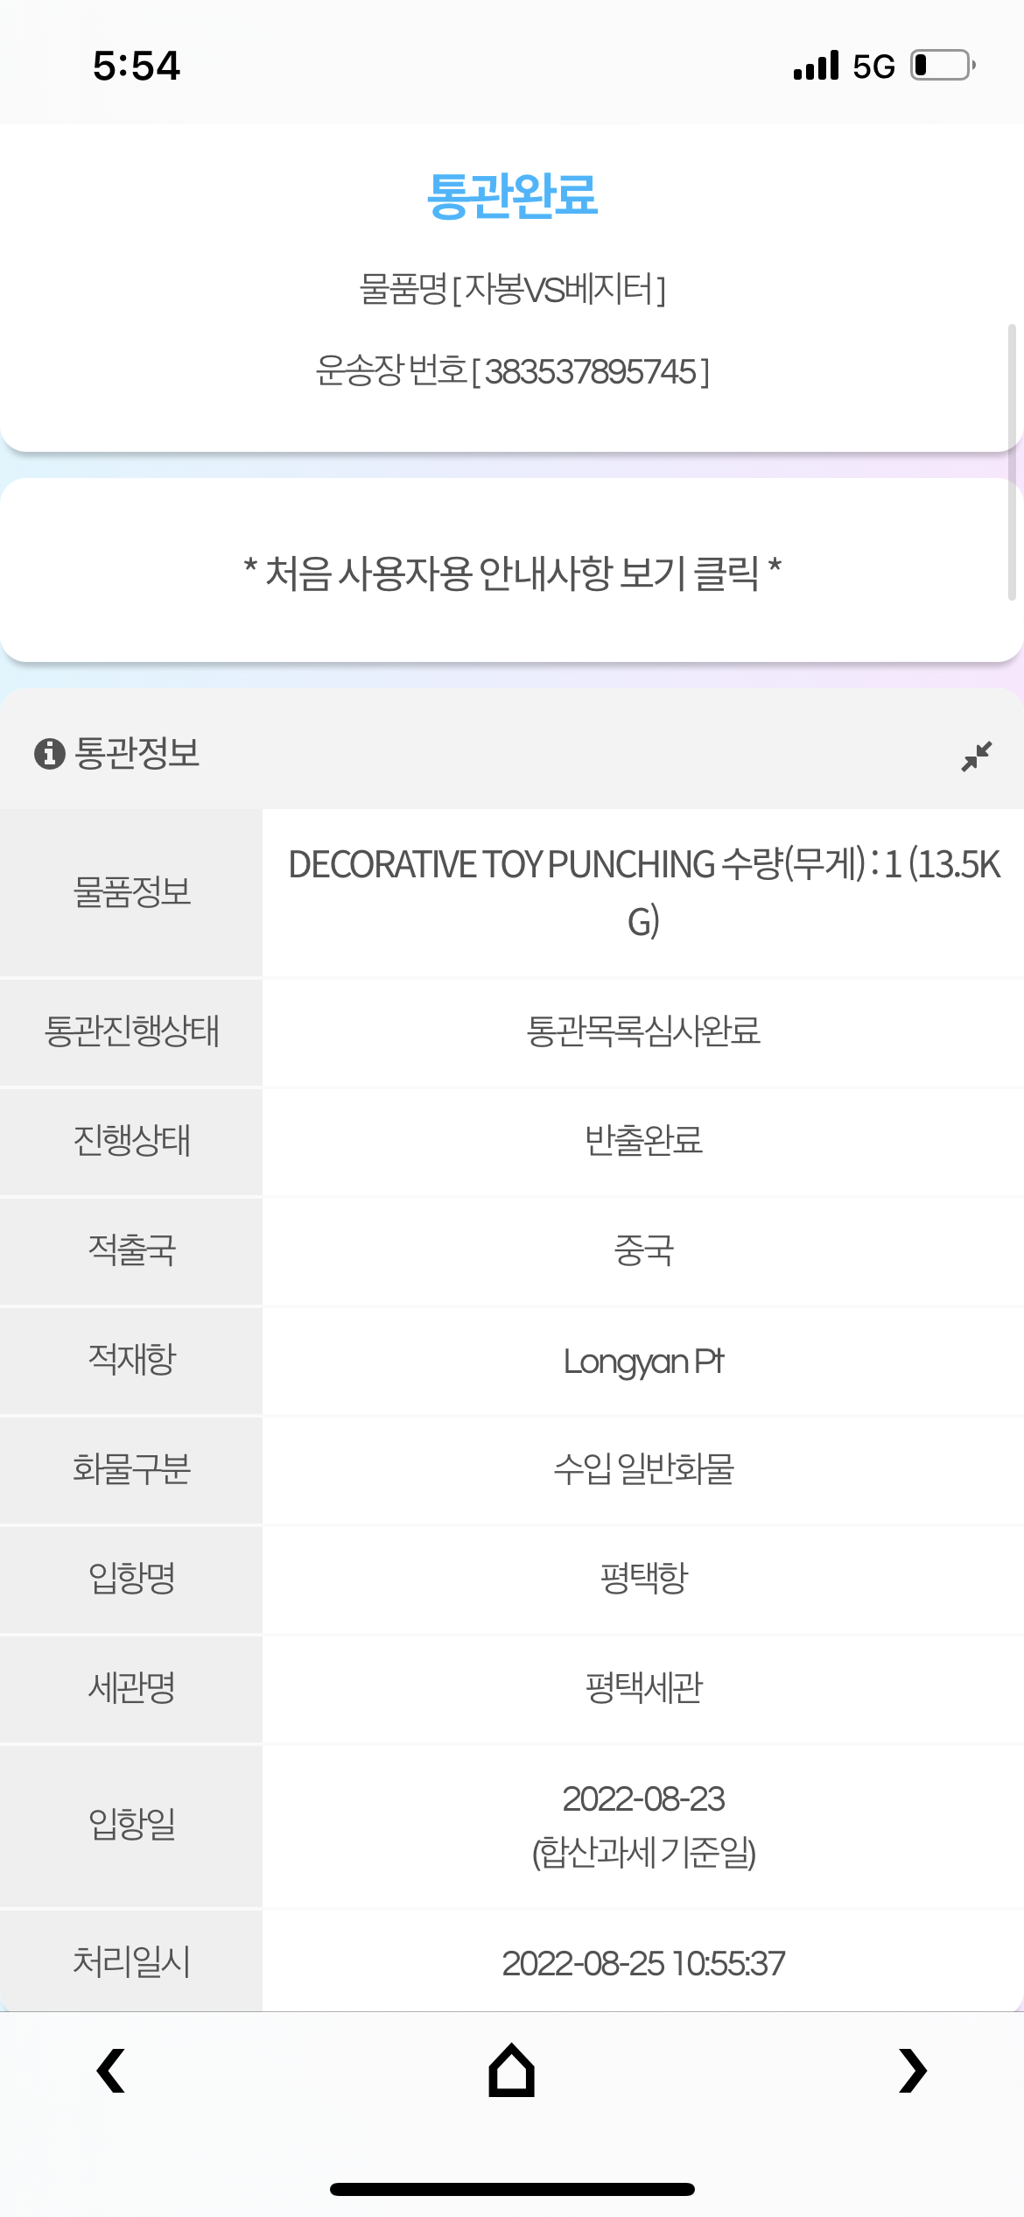Select the 물품정보 row label
This screenshot has height=2217, width=1024.
pos(131,892)
